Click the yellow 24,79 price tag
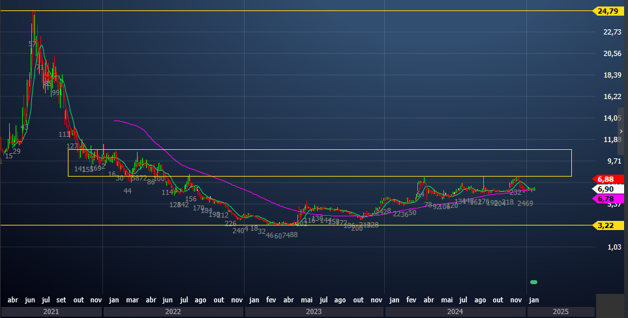The width and height of the screenshot is (628, 318). 607,11
